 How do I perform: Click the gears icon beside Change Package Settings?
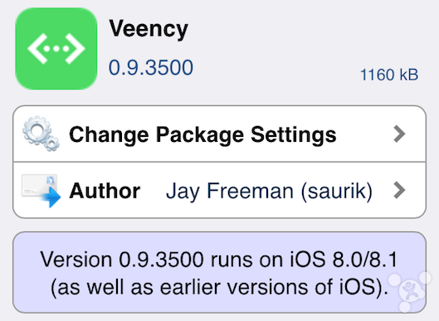point(41,134)
